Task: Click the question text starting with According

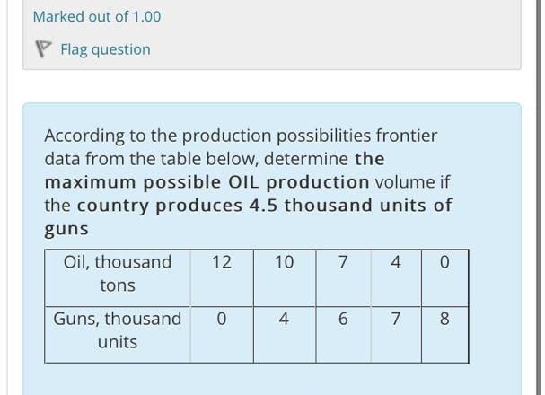Action: pyautogui.click(x=248, y=181)
